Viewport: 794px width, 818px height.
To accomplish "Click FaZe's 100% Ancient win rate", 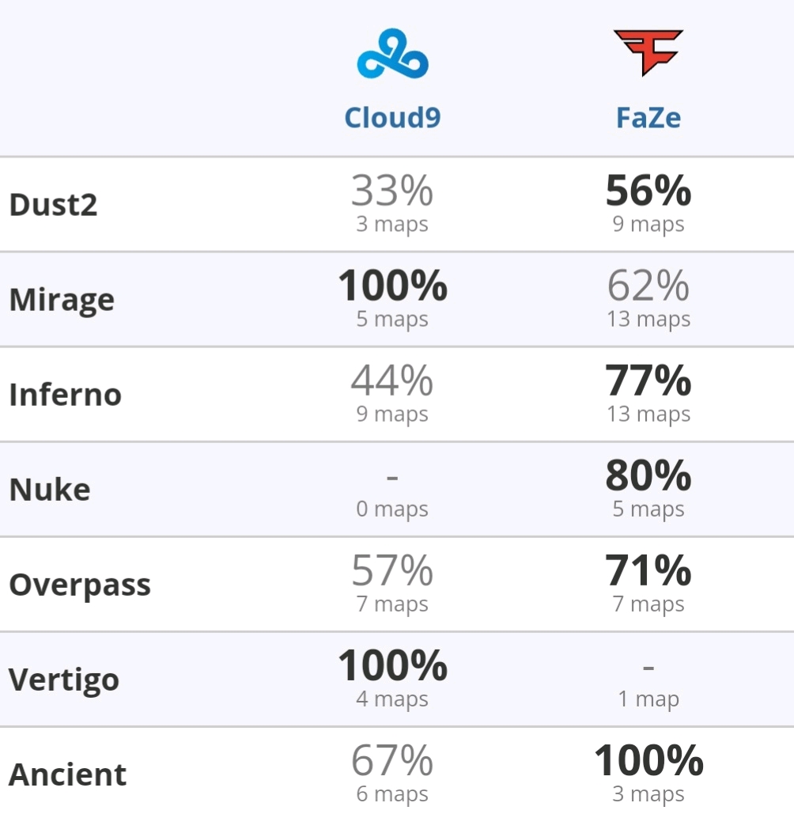I will (x=648, y=760).
